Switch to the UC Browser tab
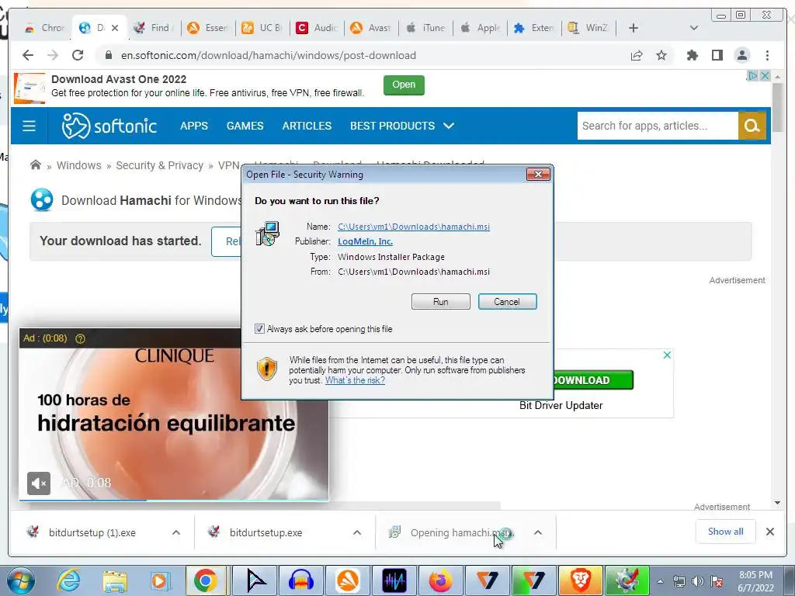 262,28
